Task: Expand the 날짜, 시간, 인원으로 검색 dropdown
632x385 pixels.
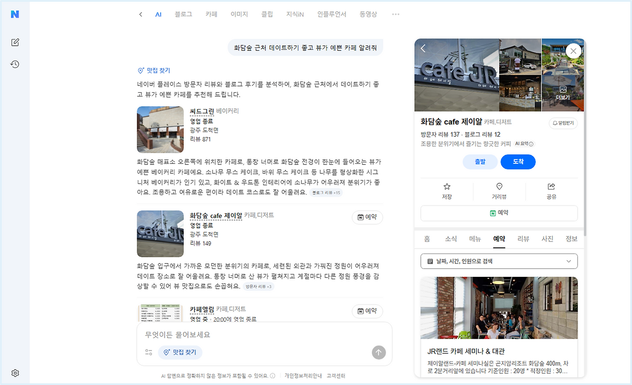Action: [499, 261]
